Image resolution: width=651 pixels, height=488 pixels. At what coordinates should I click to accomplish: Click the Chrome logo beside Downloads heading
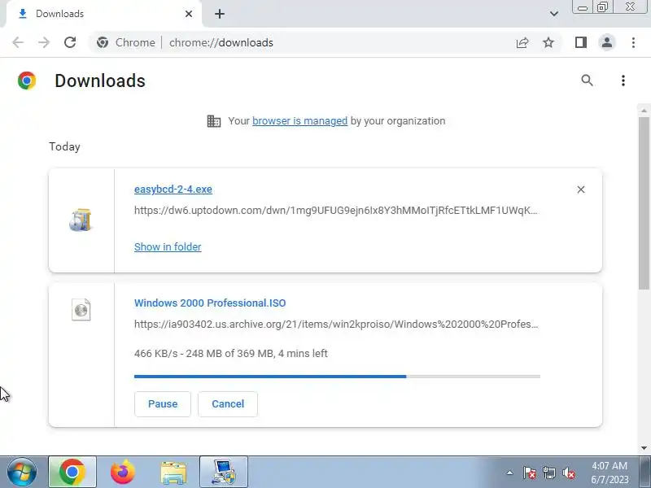(x=27, y=81)
